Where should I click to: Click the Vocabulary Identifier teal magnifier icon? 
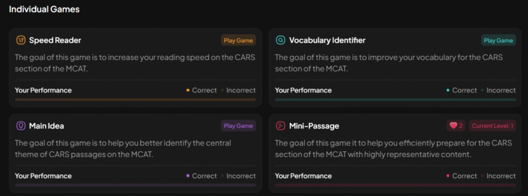point(280,40)
